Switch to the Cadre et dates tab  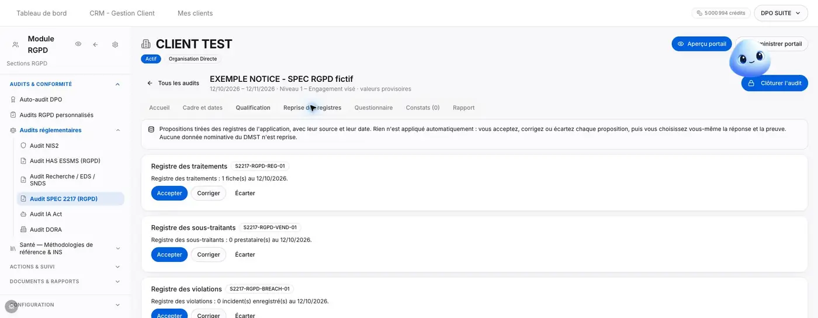203,108
